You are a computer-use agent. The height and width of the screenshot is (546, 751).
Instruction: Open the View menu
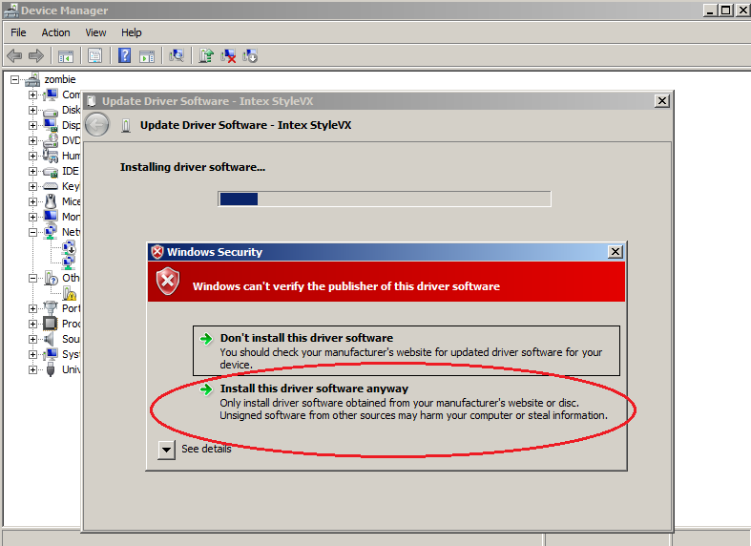95,32
